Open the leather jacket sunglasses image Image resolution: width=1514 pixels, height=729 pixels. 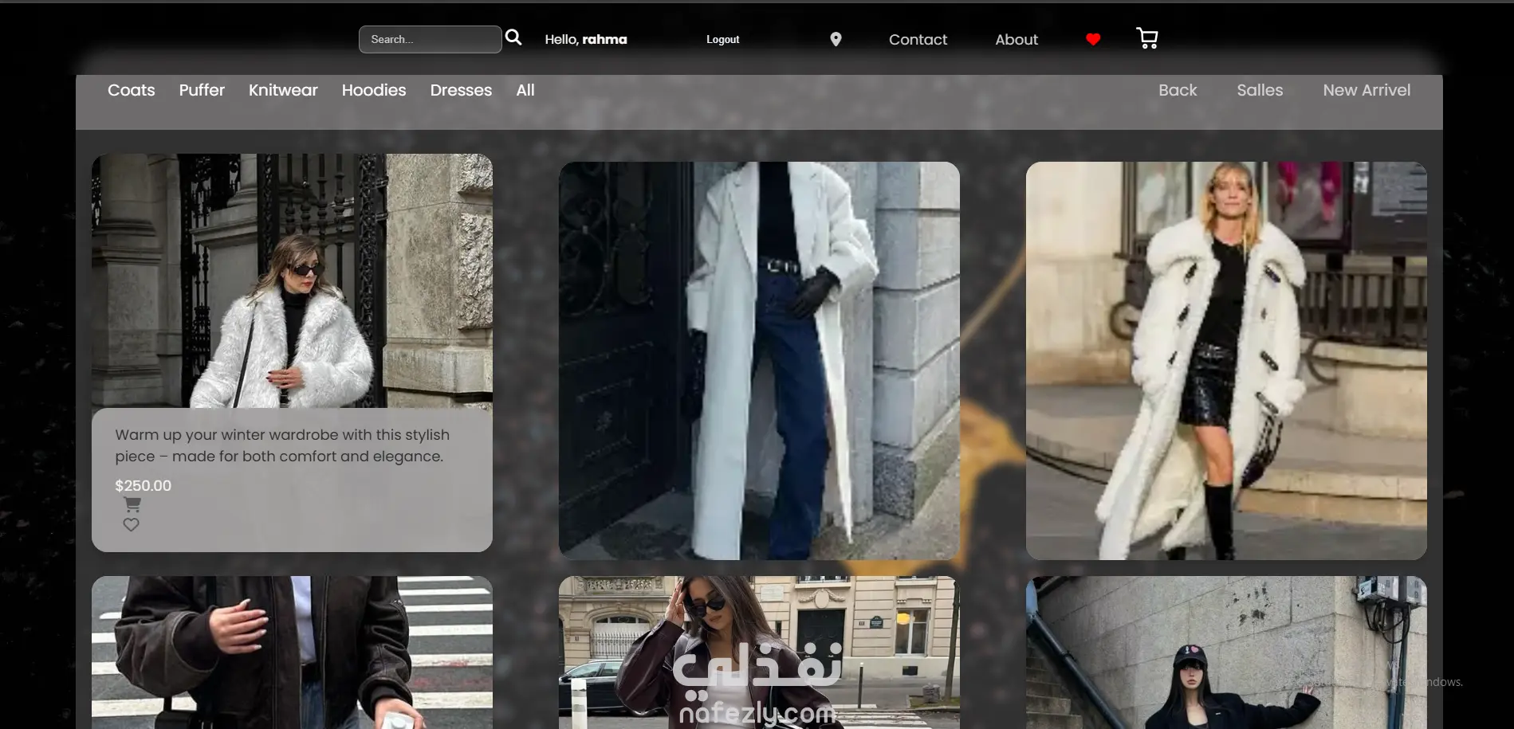[759, 653]
